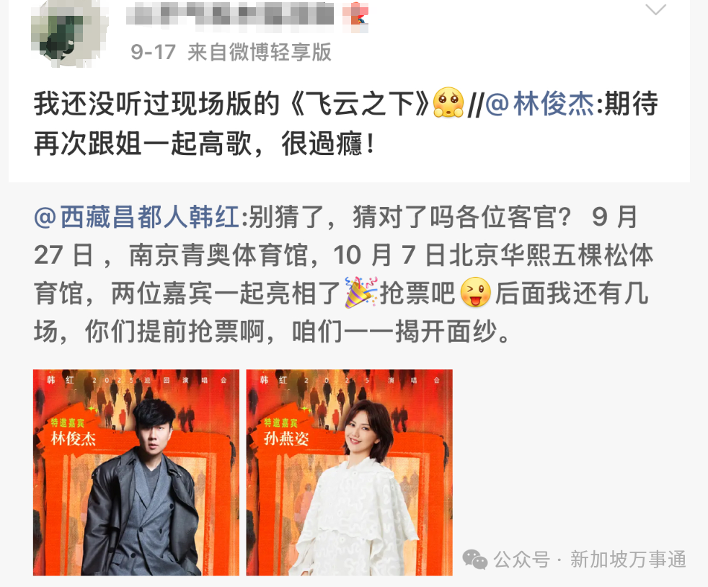Click the 公众号 · 新加坡万事通 watermark text

click(x=590, y=560)
